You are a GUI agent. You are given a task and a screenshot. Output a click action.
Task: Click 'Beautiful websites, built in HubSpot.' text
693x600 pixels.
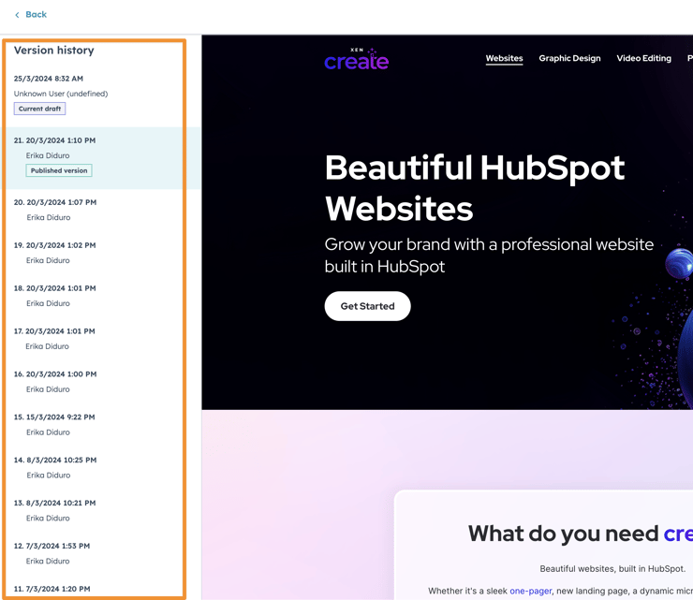pyautogui.click(x=612, y=568)
